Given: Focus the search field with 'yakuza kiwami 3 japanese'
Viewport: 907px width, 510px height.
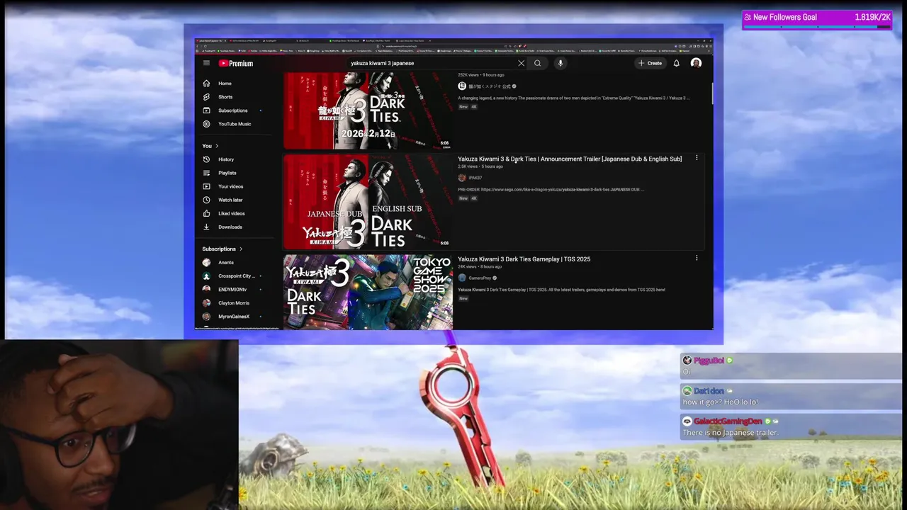Looking at the screenshot, I should tap(432, 63).
